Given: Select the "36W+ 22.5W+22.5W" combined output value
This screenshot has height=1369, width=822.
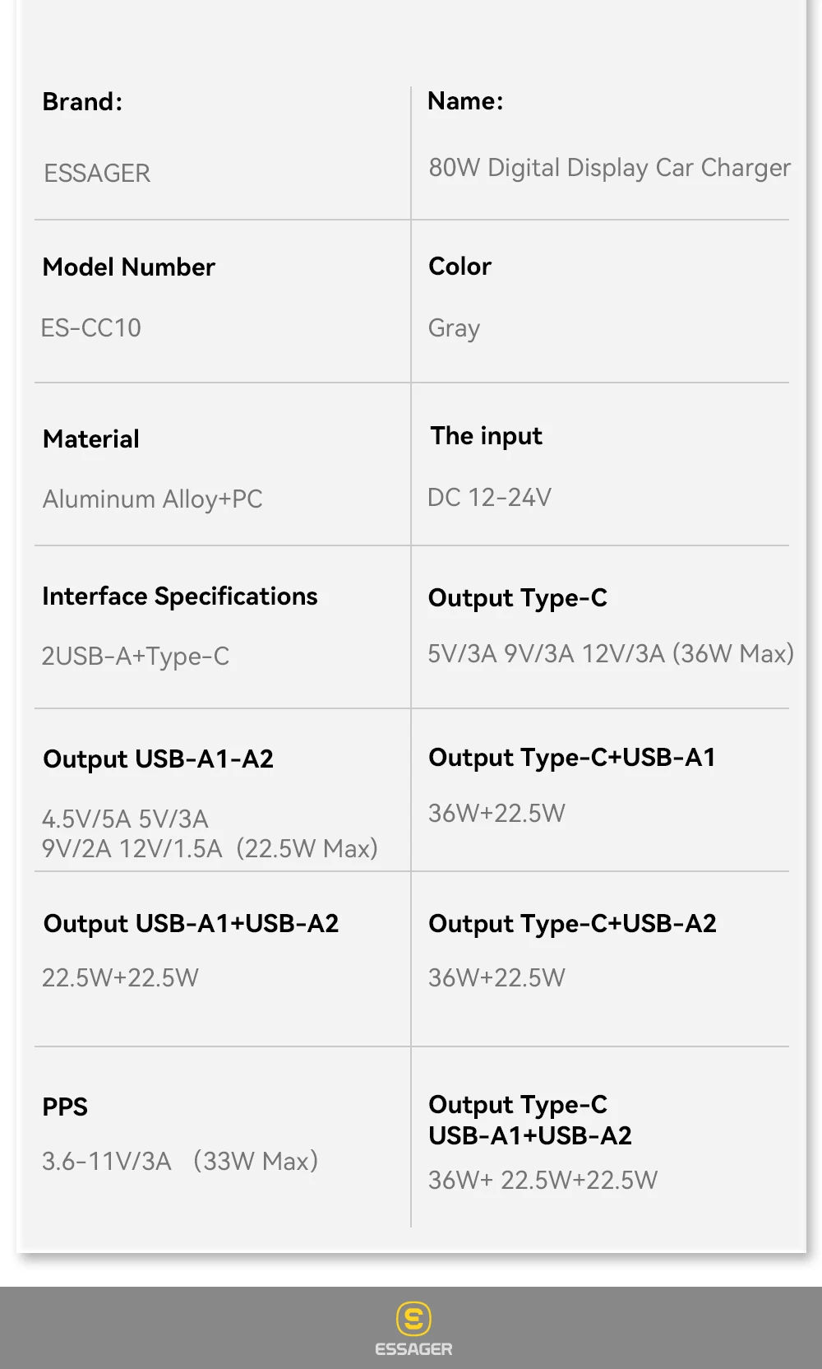Looking at the screenshot, I should tap(543, 1181).
